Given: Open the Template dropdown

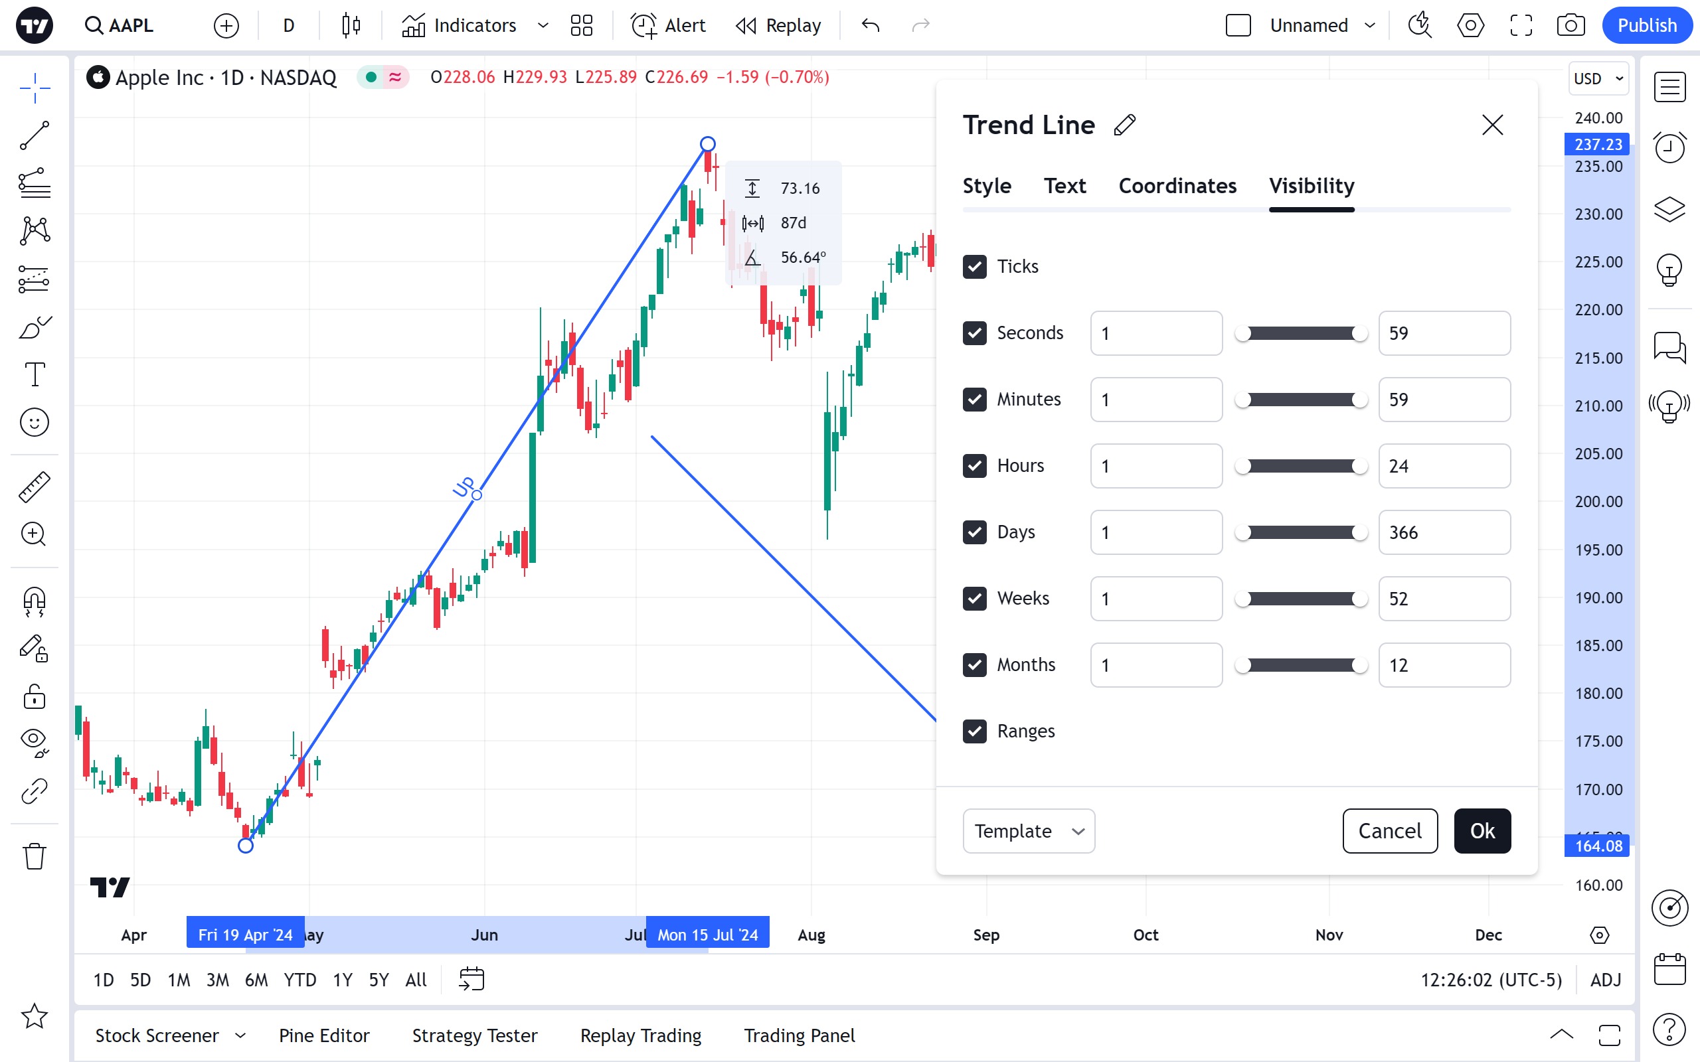Looking at the screenshot, I should 1029,831.
